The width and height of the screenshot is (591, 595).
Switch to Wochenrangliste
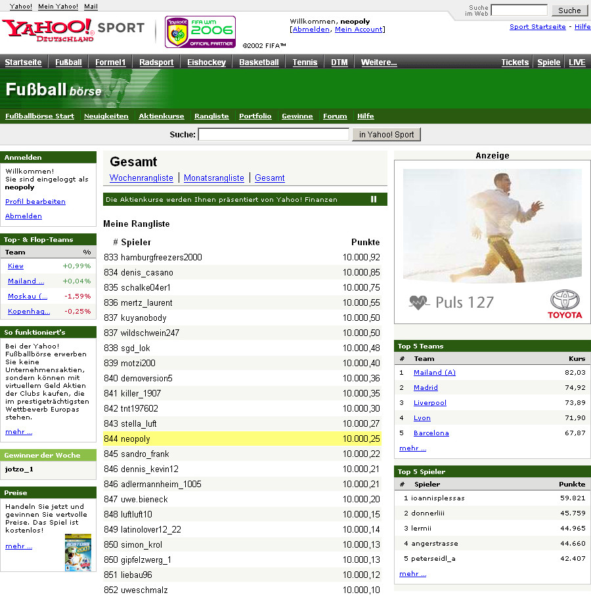coord(141,178)
